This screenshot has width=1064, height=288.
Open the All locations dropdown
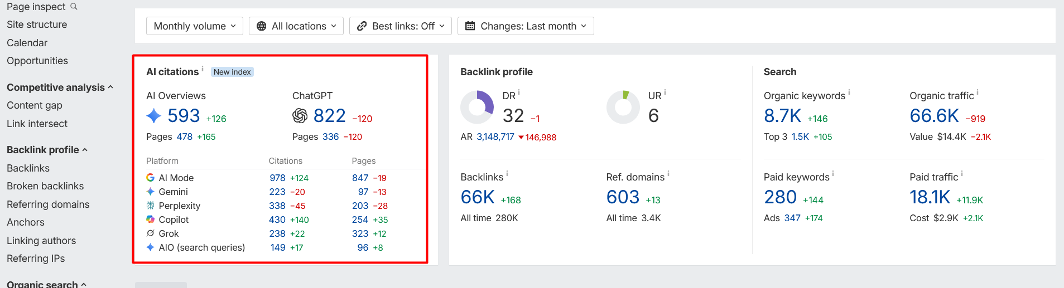(x=296, y=26)
